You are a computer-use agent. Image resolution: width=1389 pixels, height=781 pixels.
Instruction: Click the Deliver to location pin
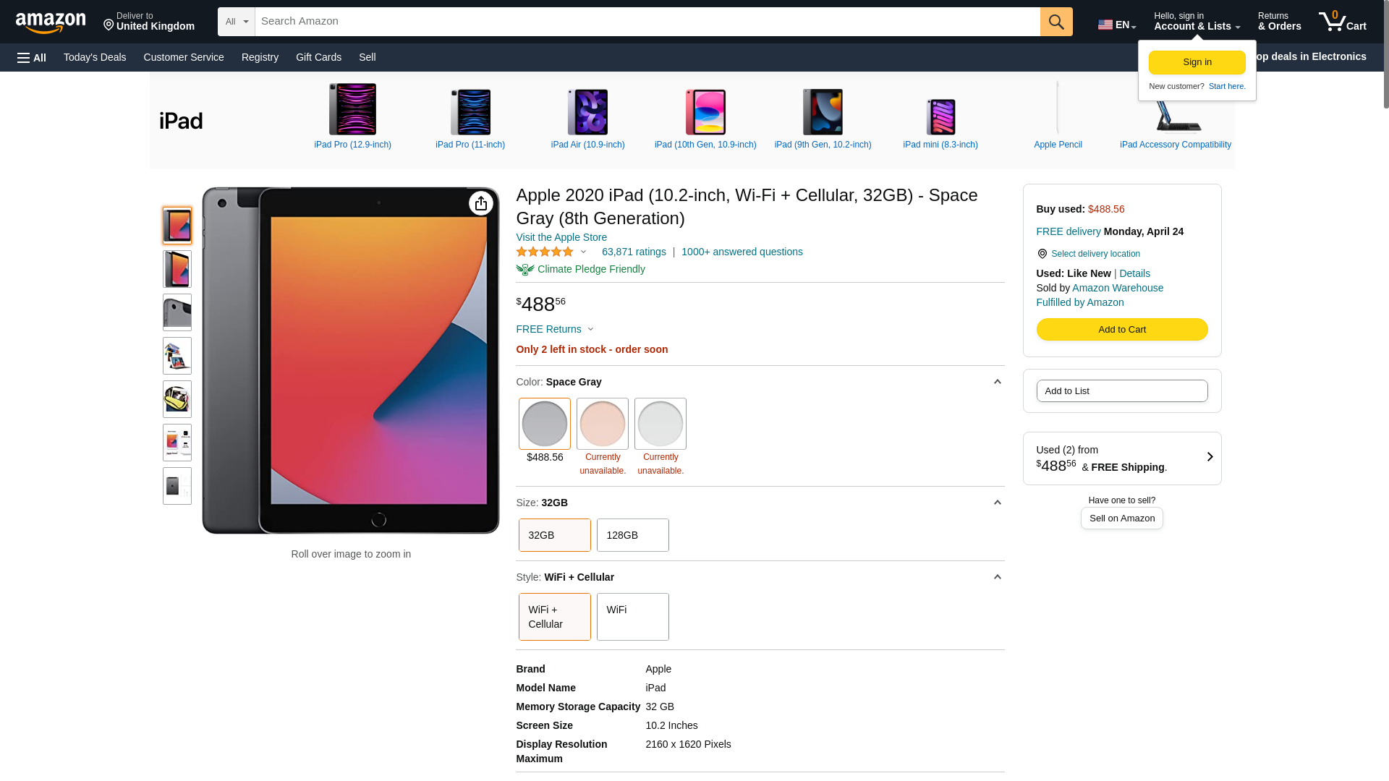click(109, 25)
